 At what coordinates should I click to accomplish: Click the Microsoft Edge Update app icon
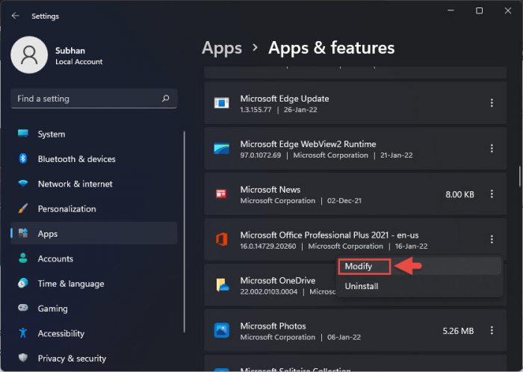(221, 103)
